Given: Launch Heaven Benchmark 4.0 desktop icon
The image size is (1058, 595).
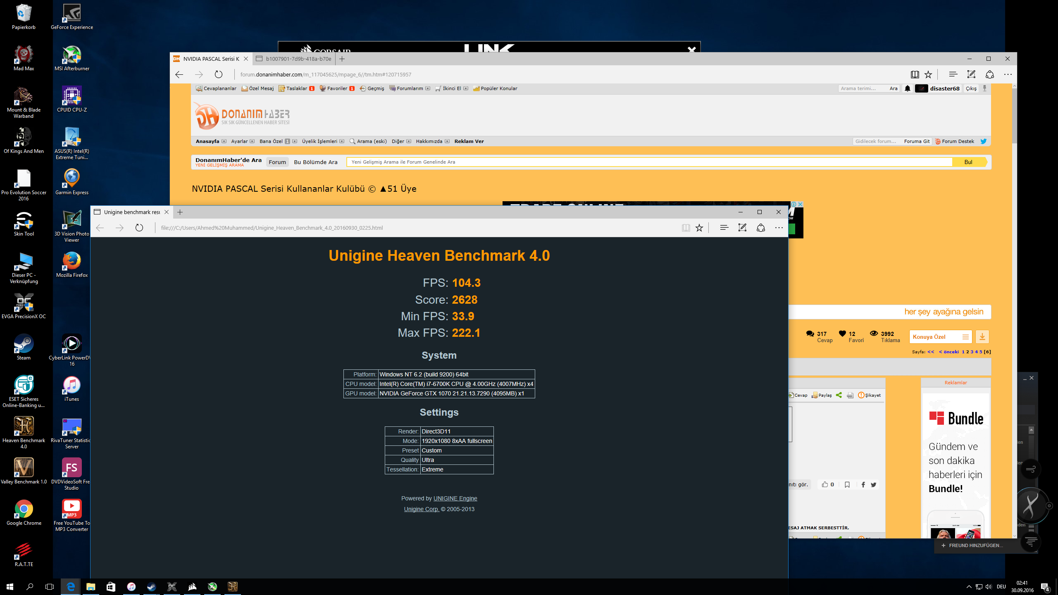Looking at the screenshot, I should coord(24,433).
